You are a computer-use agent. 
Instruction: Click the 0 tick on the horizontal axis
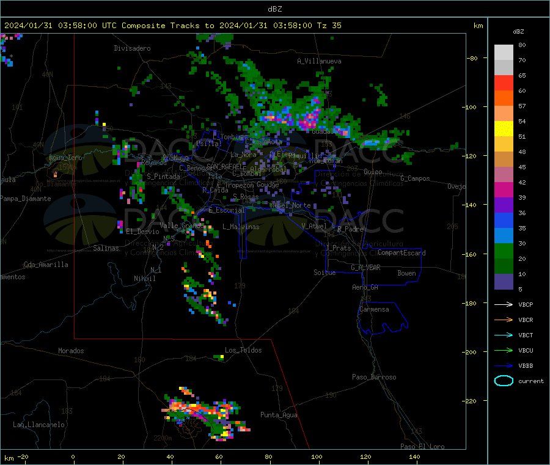[x=73, y=456]
